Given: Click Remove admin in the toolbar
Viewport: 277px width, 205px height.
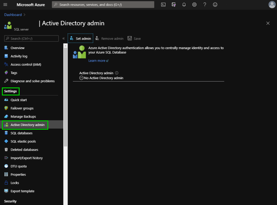Looking at the screenshot, I should 110,38.
